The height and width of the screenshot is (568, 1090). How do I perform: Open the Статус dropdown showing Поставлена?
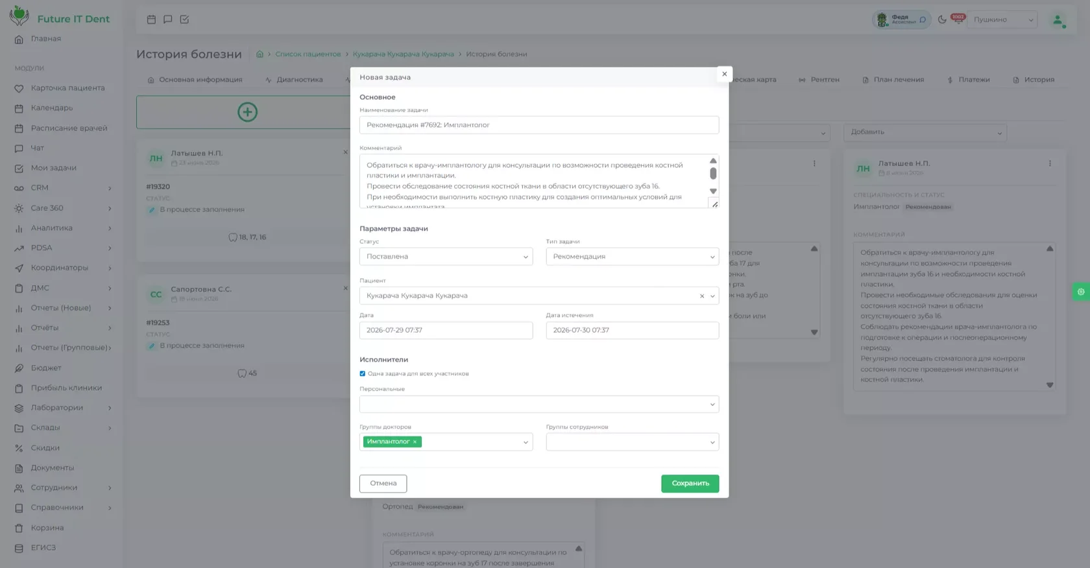(x=446, y=257)
